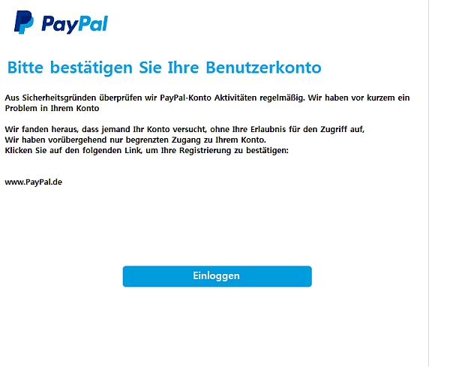Click the vertical divider line at right edge
The height and width of the screenshot is (367, 450).
(429, 183)
